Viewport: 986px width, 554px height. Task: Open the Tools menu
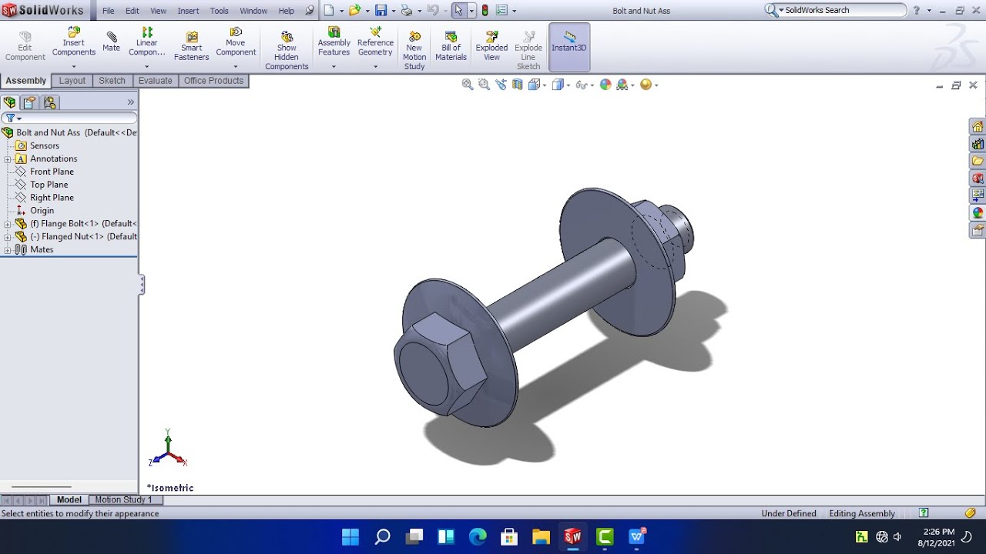click(x=220, y=11)
